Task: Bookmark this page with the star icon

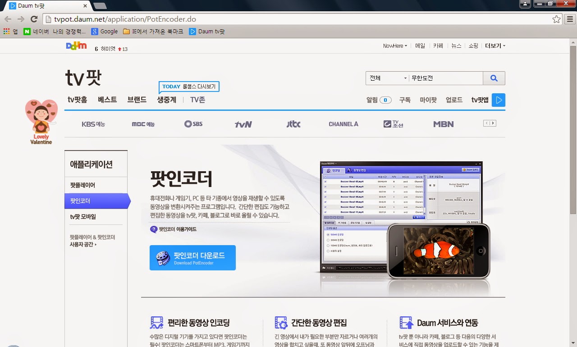Action: click(556, 19)
